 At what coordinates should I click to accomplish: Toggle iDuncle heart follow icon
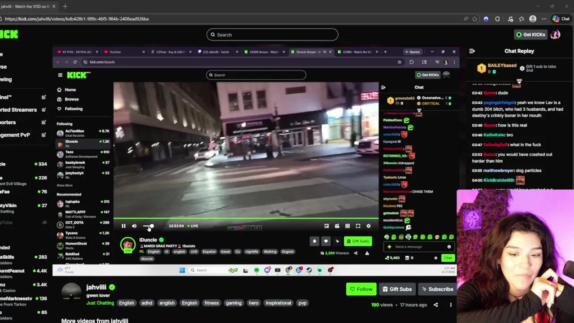pos(326,241)
